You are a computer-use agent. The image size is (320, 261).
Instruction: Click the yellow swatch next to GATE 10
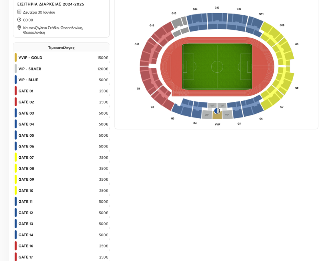coord(16,191)
